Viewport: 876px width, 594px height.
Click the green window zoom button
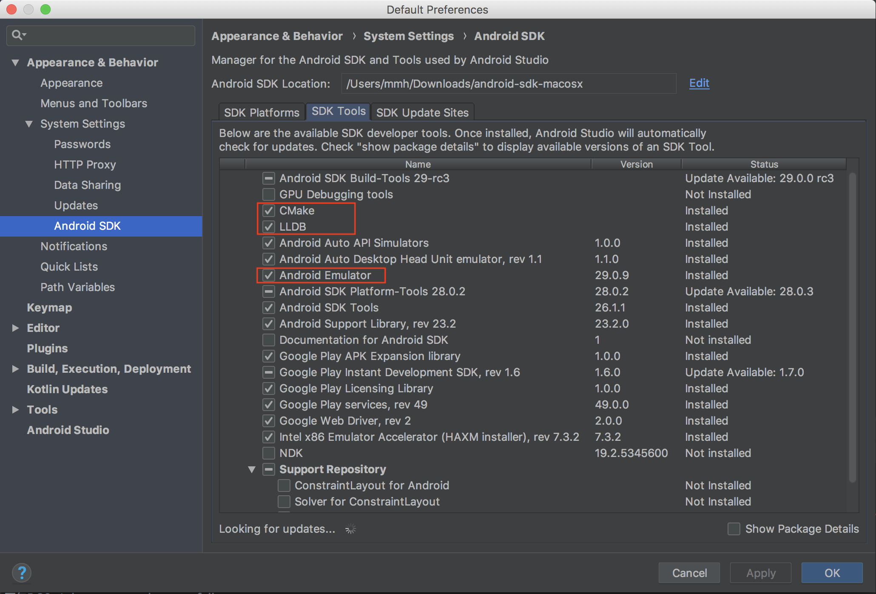pyautogui.click(x=46, y=9)
